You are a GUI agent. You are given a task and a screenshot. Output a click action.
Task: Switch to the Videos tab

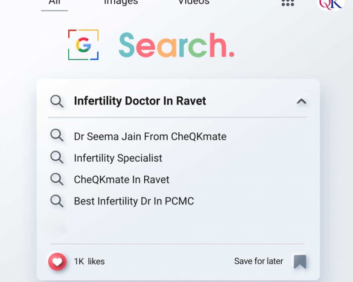pyautogui.click(x=194, y=3)
